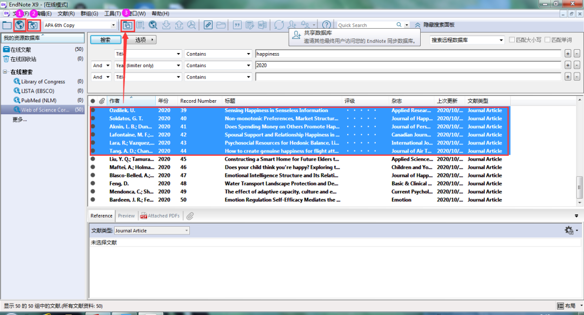The width and height of the screenshot is (584, 315).
Task: Open the first search row Title field dropdown
Action: click(x=178, y=54)
